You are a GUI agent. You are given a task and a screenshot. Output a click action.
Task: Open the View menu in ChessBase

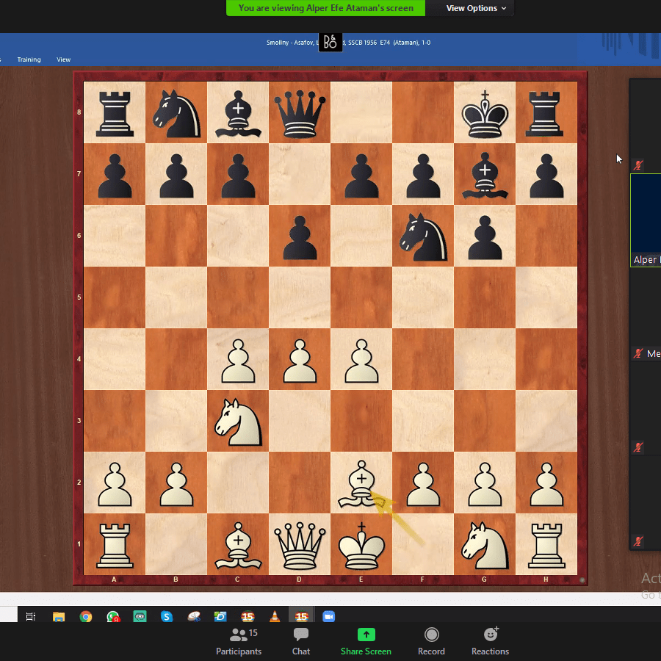point(64,59)
